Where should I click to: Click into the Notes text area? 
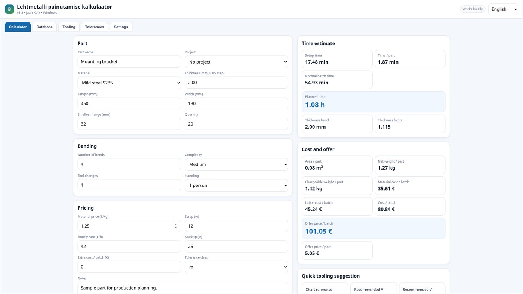point(183,288)
